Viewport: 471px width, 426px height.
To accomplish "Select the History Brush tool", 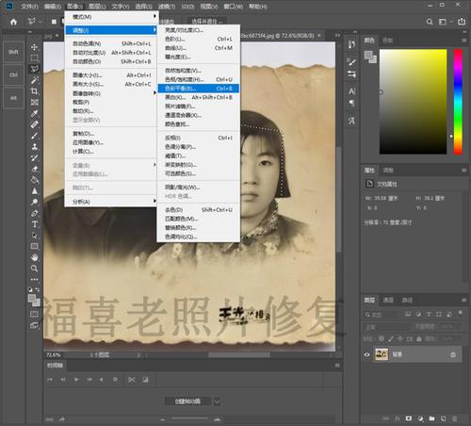I will click(34, 157).
